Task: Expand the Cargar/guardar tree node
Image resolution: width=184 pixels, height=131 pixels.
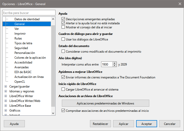Action: tap(6, 86)
